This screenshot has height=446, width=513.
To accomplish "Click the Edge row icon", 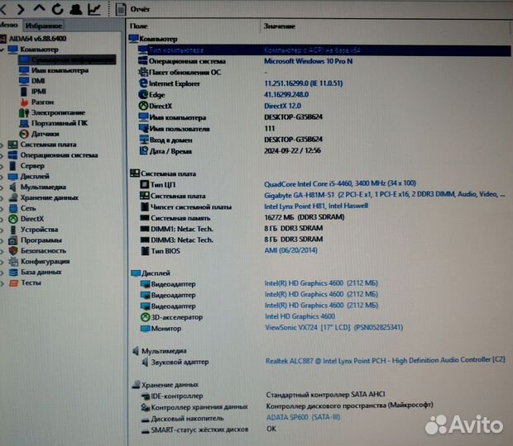I will coord(143,95).
